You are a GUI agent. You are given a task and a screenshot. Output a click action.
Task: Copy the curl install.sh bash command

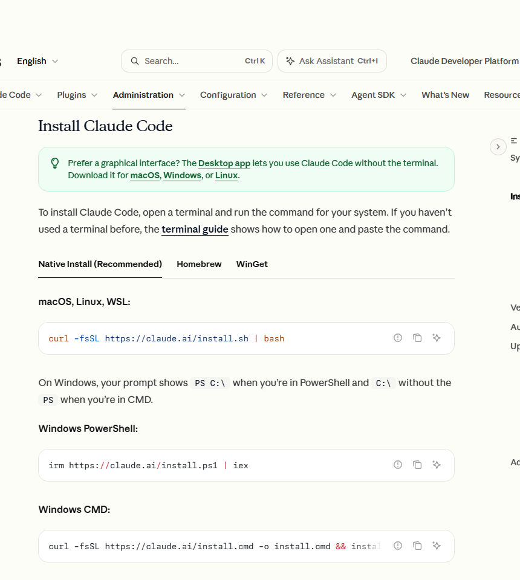point(417,338)
